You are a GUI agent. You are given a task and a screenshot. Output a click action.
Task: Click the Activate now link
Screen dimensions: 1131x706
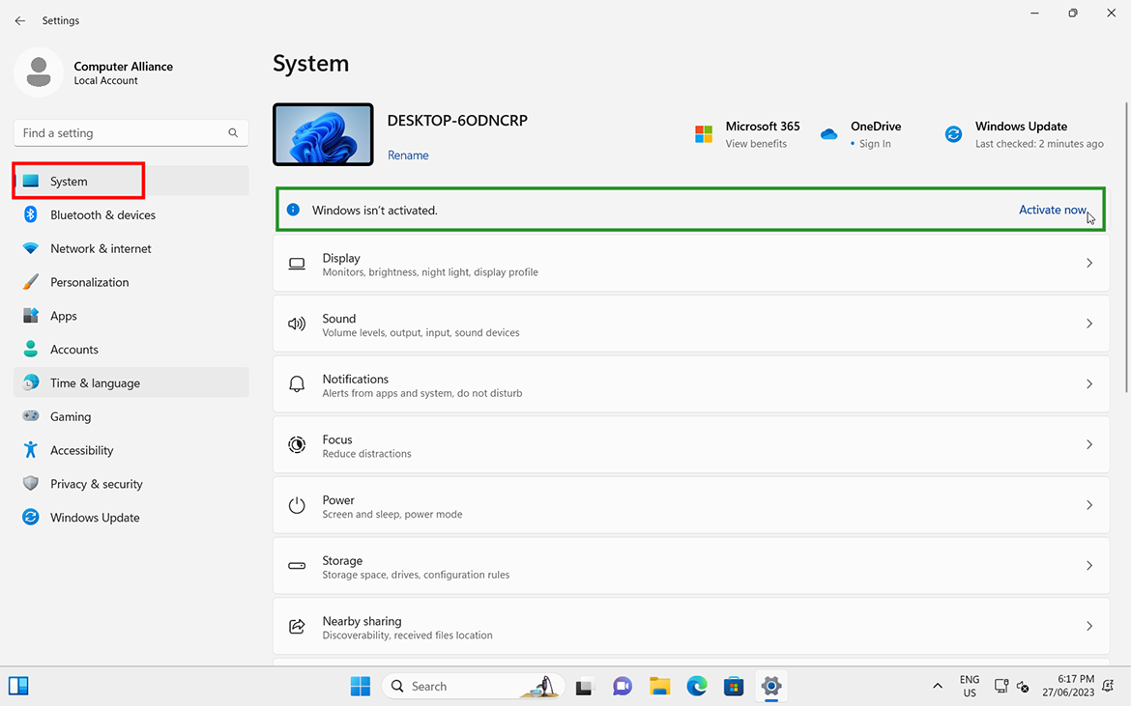[x=1053, y=210]
